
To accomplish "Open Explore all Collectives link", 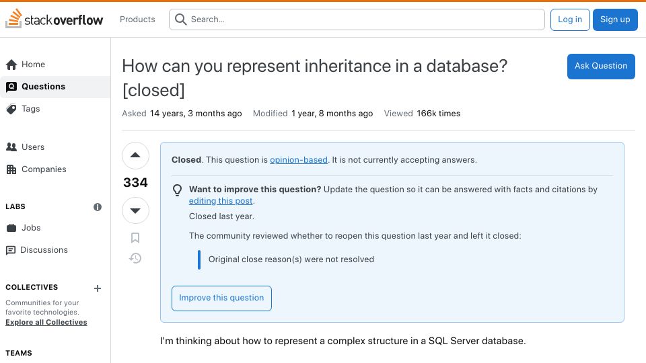I will click(46, 322).
